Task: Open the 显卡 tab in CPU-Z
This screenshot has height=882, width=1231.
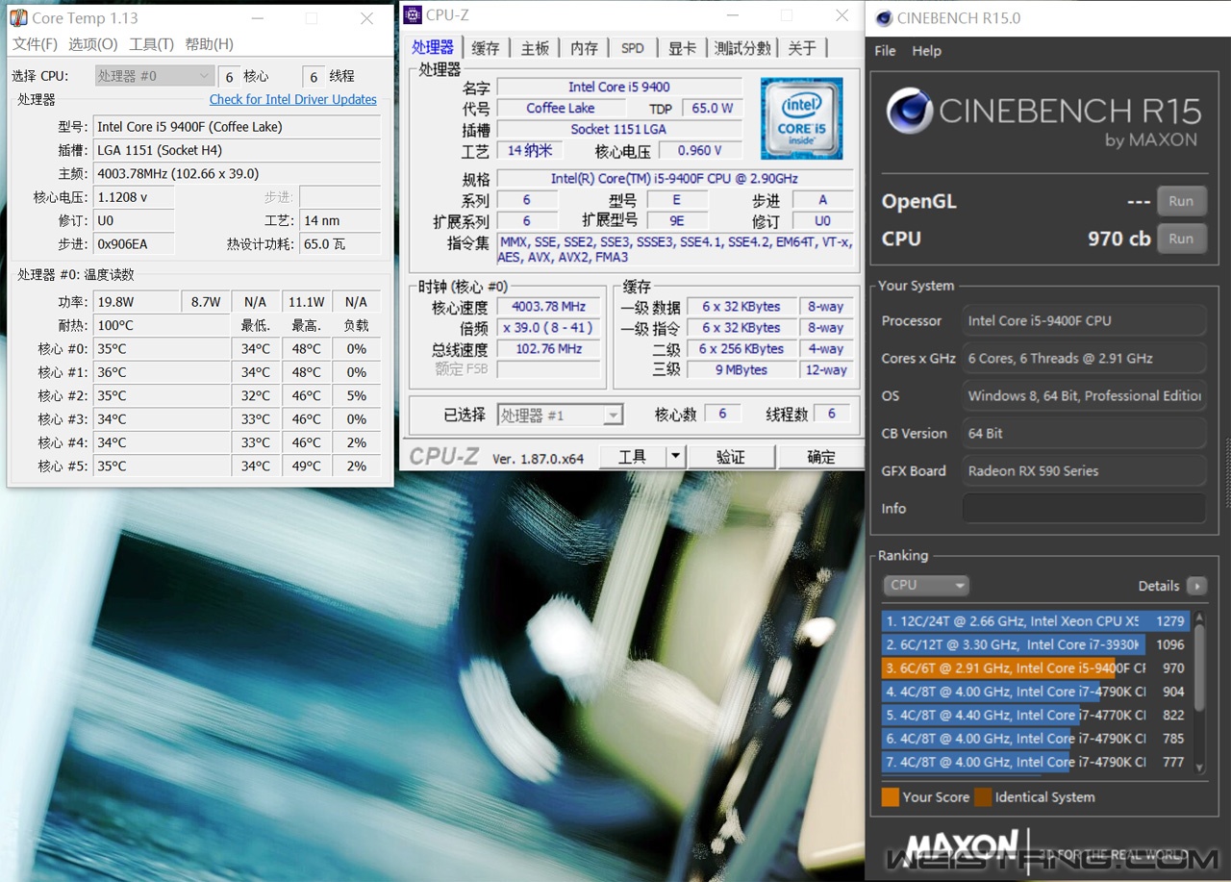Action: click(x=682, y=48)
